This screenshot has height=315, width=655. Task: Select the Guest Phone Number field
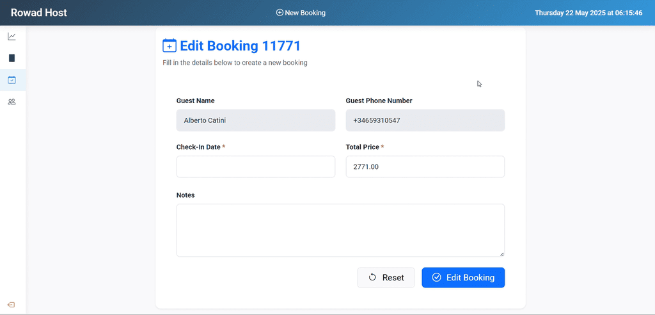(x=425, y=120)
